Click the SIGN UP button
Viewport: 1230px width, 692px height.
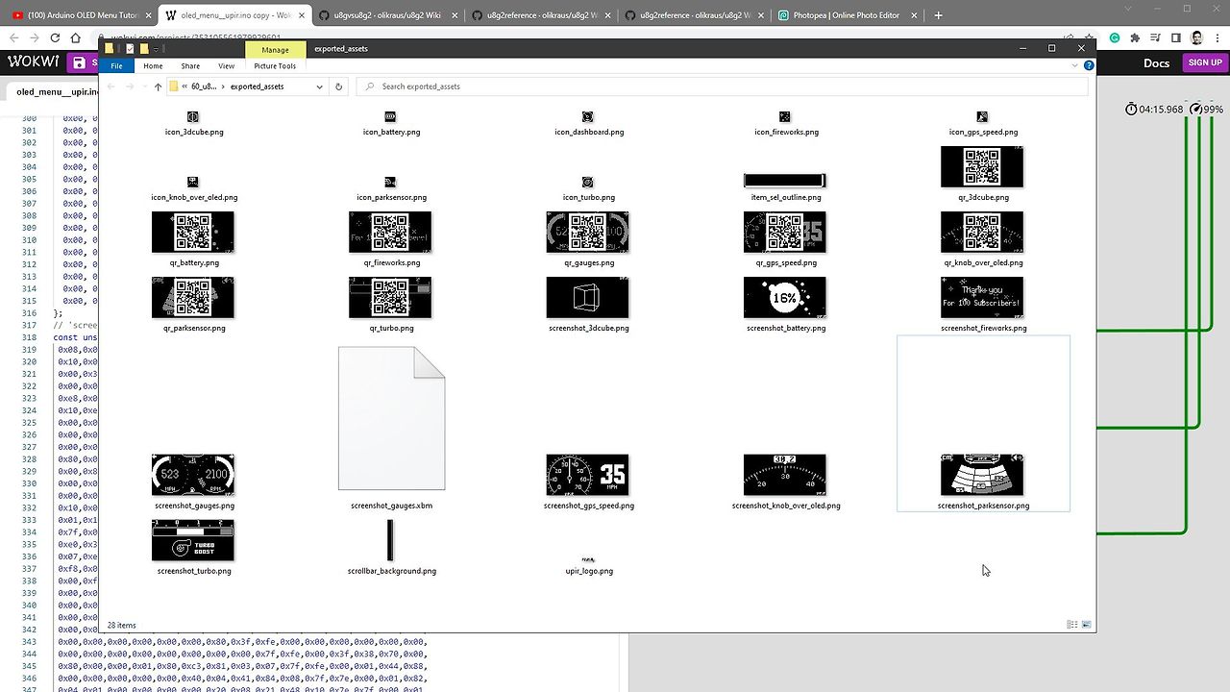[1205, 62]
